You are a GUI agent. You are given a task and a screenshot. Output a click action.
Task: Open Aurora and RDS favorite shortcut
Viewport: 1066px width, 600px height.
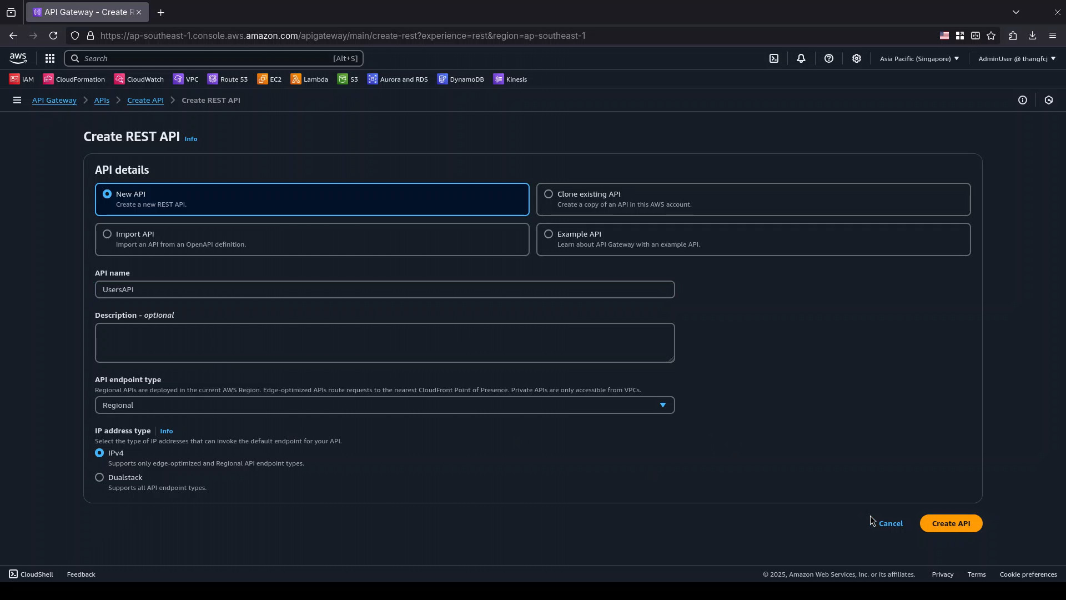tap(398, 79)
